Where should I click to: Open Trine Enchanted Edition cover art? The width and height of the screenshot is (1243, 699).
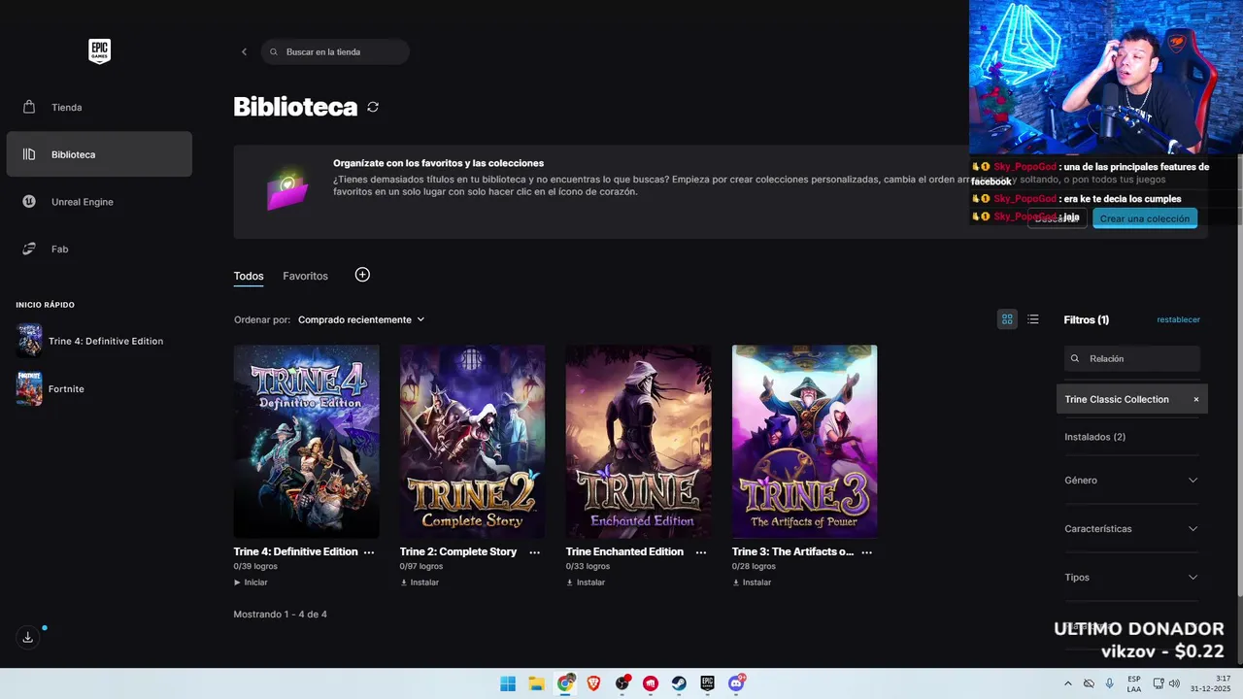[638, 442]
